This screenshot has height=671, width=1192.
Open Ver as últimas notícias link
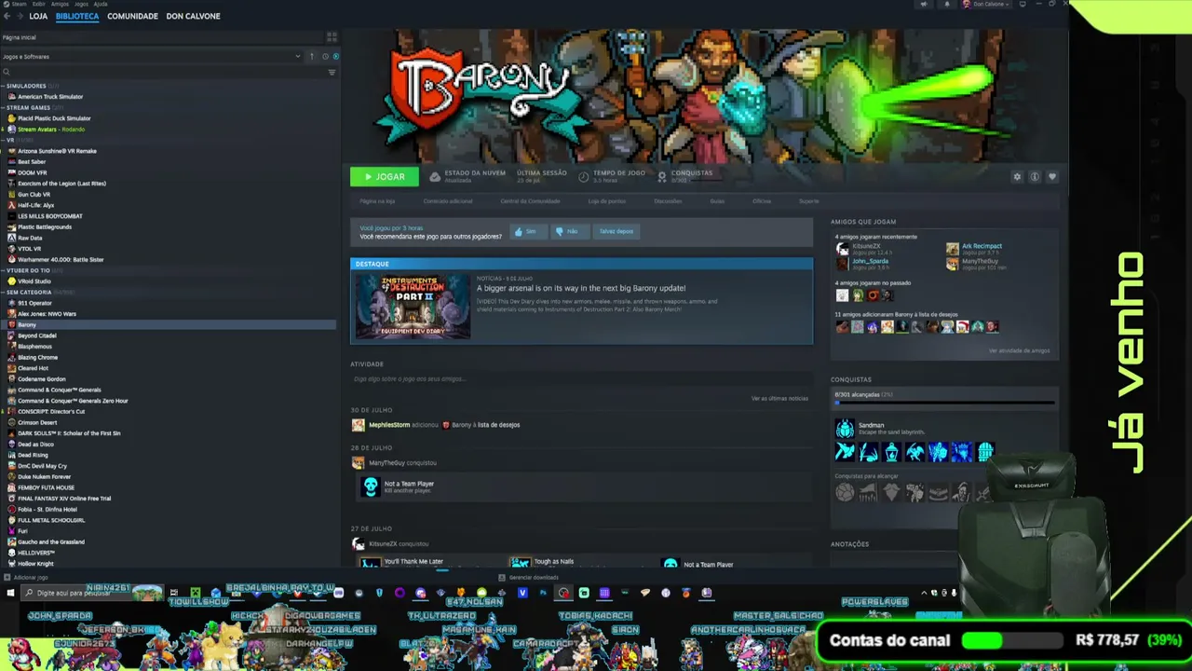tap(779, 399)
